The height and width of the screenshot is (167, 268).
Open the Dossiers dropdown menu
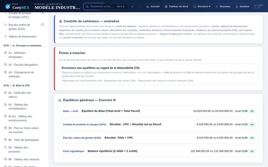point(202,6)
